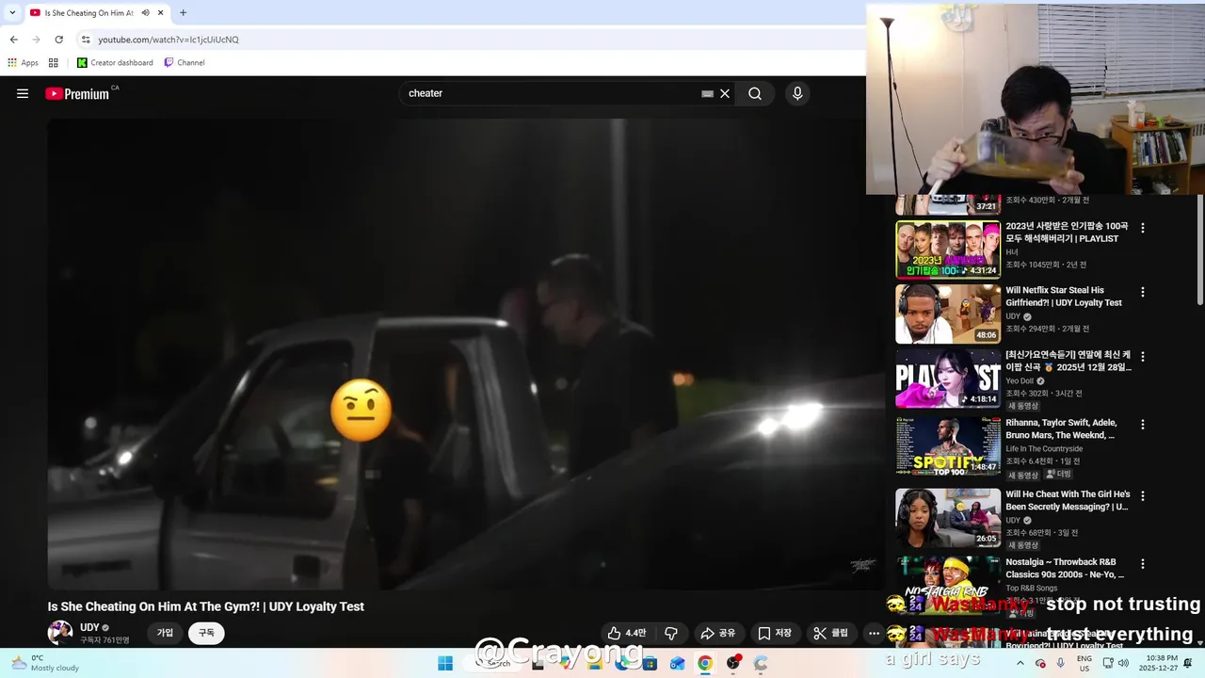
Task: Click the 'Nostalgia ~ Throwback R&B' video title
Action: [x=1065, y=568]
